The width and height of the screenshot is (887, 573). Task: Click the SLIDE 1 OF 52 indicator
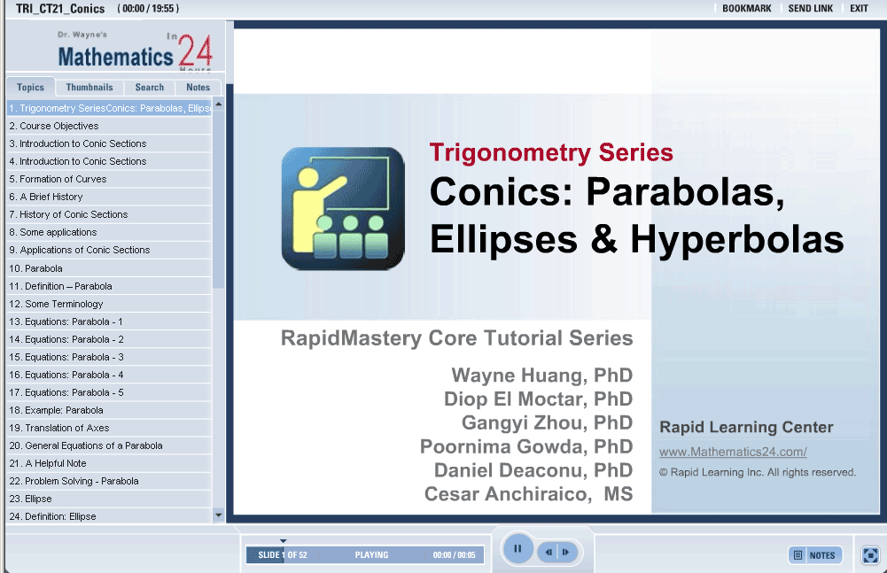283,555
